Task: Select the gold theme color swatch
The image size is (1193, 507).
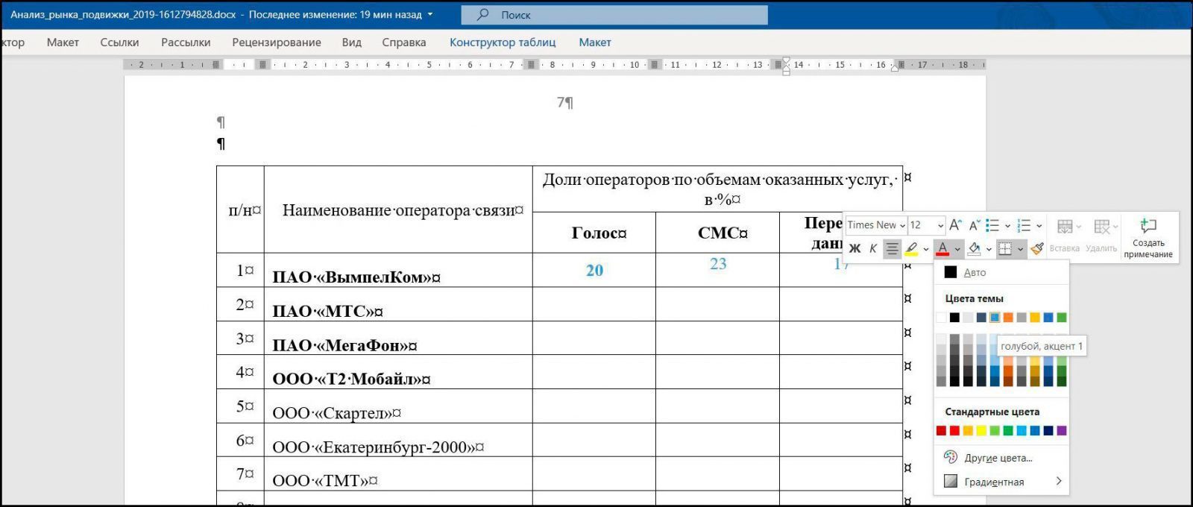Action: pyautogui.click(x=1035, y=318)
